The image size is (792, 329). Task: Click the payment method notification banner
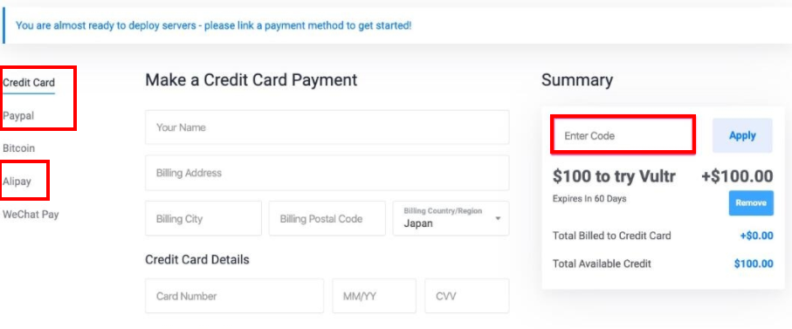[x=396, y=25]
